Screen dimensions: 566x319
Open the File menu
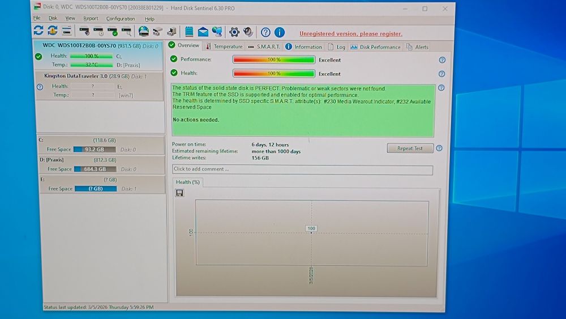pyautogui.click(x=37, y=18)
